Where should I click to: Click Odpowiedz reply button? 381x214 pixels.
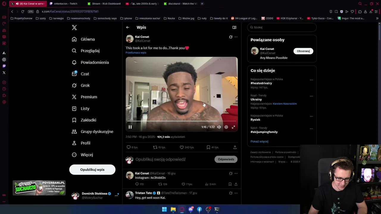pos(226,159)
